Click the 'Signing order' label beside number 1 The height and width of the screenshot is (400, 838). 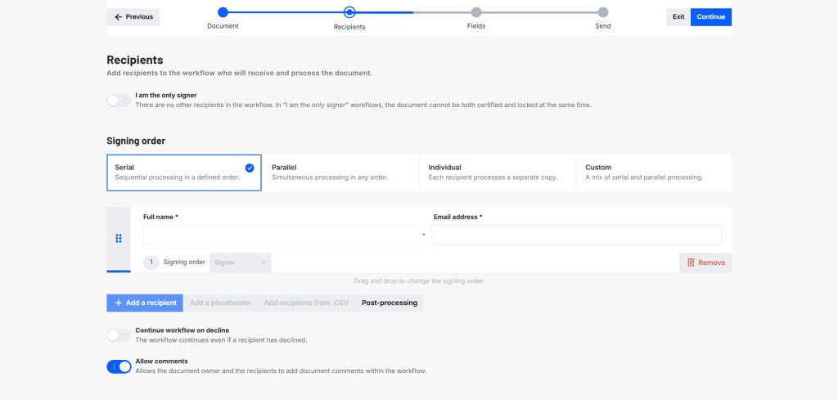coord(184,263)
